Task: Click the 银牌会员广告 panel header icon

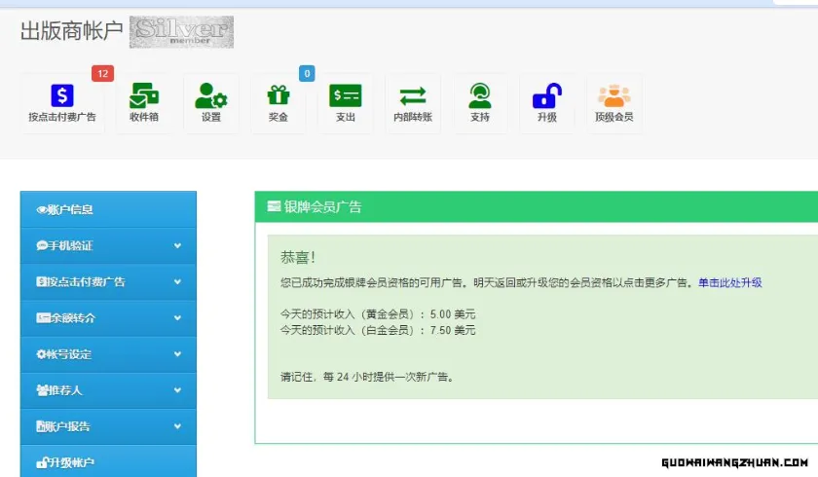Action: point(274,206)
